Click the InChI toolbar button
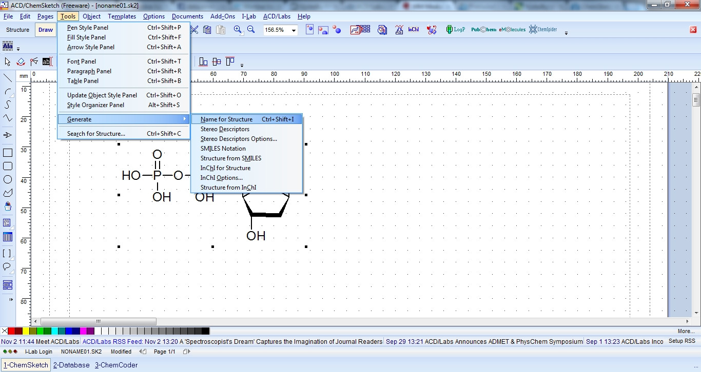The height and width of the screenshot is (372, 701). (414, 30)
